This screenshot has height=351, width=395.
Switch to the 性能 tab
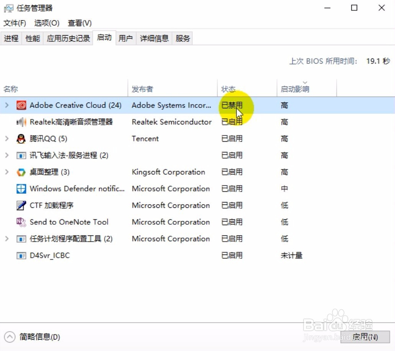(x=32, y=38)
